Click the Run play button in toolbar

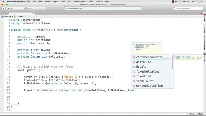point(3,8)
